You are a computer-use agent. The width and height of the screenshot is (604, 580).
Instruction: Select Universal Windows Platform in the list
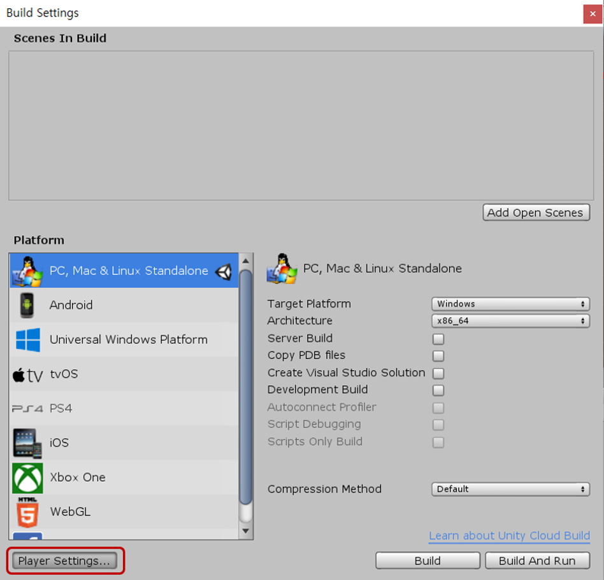pyautogui.click(x=124, y=339)
